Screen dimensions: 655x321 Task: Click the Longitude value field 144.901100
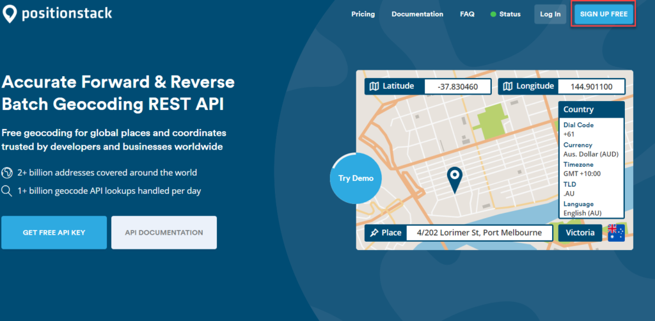tap(591, 86)
